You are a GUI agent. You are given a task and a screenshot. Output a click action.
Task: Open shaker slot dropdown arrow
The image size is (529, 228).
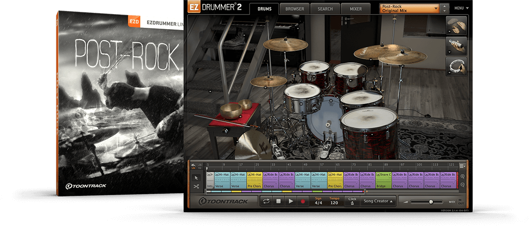(449, 53)
